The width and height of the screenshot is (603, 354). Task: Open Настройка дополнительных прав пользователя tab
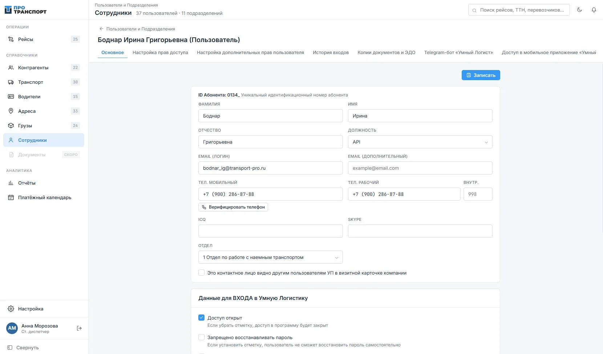[250, 53]
